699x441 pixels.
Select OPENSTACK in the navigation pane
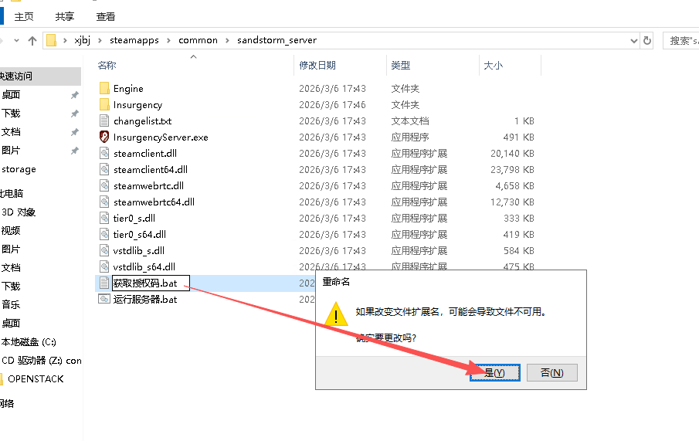(x=36, y=379)
